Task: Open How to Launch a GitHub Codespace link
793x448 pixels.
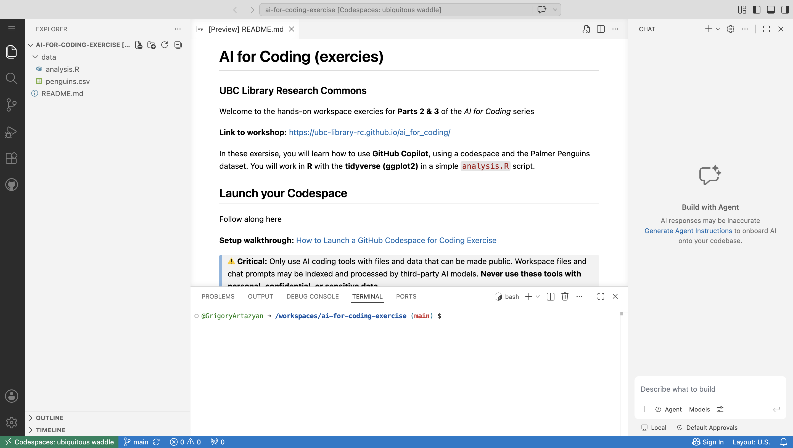Action: pos(396,241)
